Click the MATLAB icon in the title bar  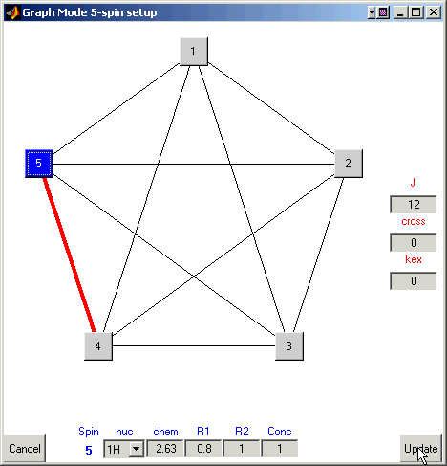[12, 12]
